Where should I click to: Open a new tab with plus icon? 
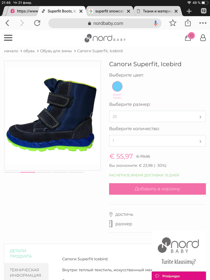[189, 11]
